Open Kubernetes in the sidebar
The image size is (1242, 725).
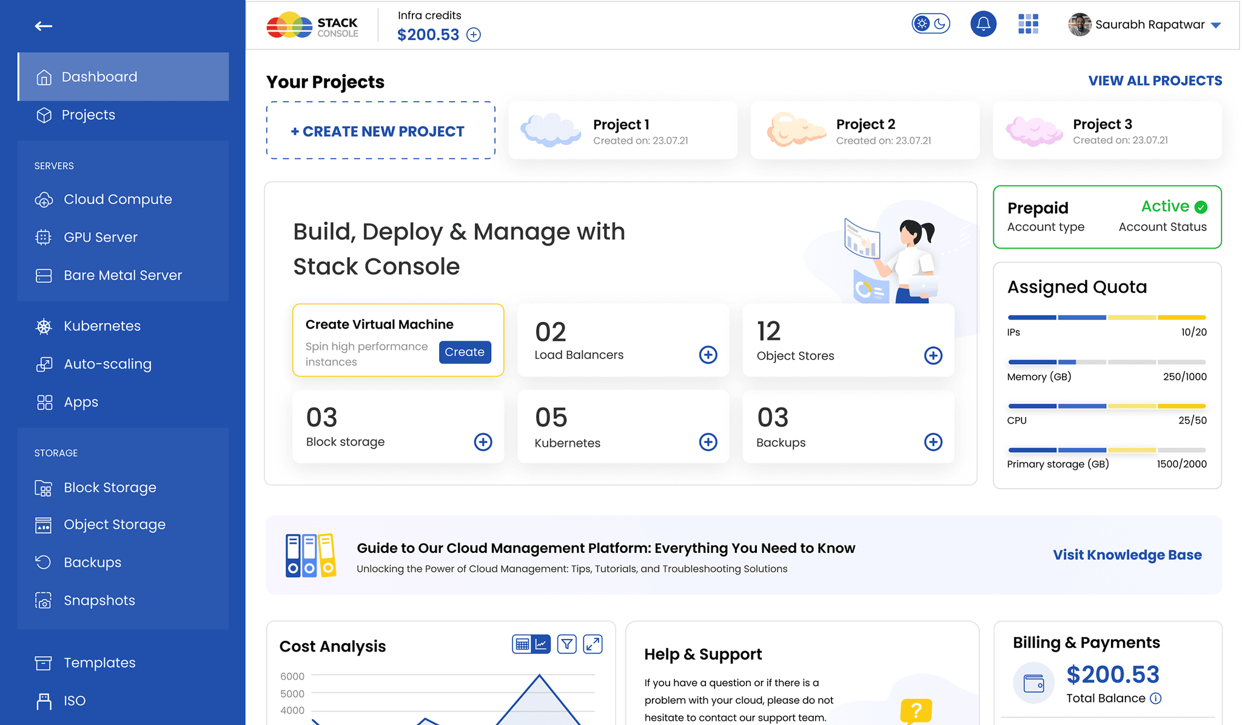click(x=102, y=326)
